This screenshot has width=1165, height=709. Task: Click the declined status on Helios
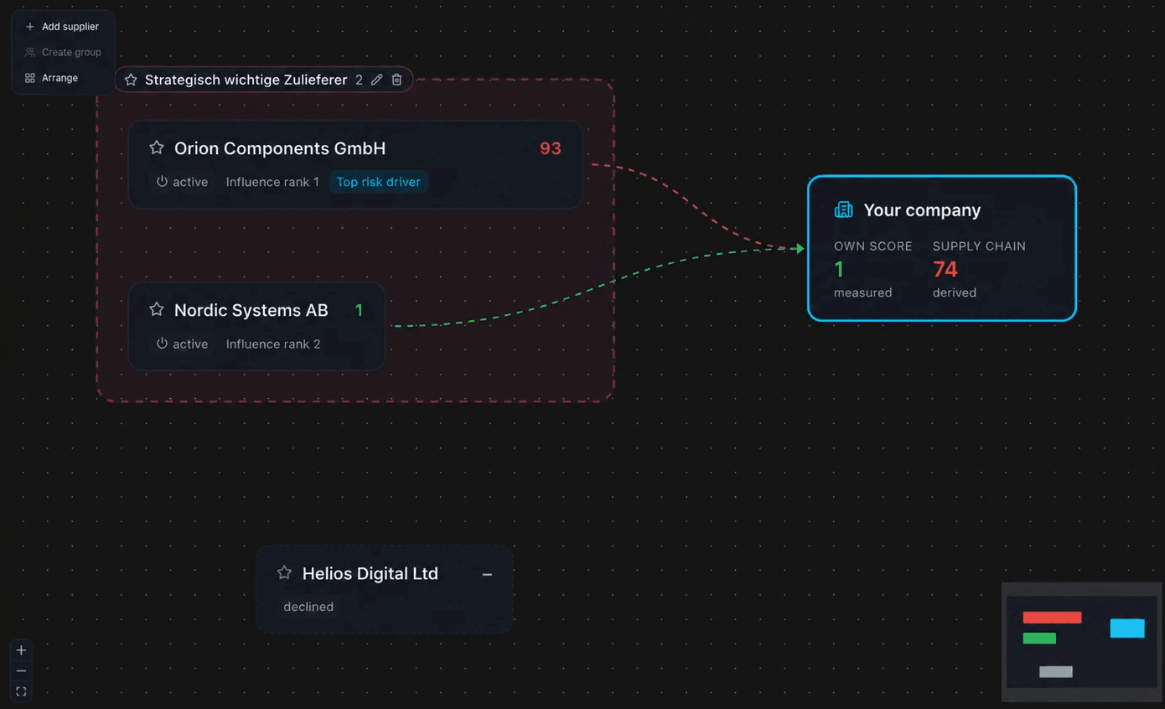coord(308,607)
